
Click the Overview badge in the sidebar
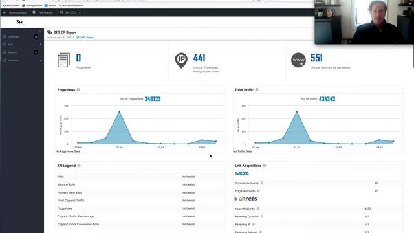click(x=36, y=36)
